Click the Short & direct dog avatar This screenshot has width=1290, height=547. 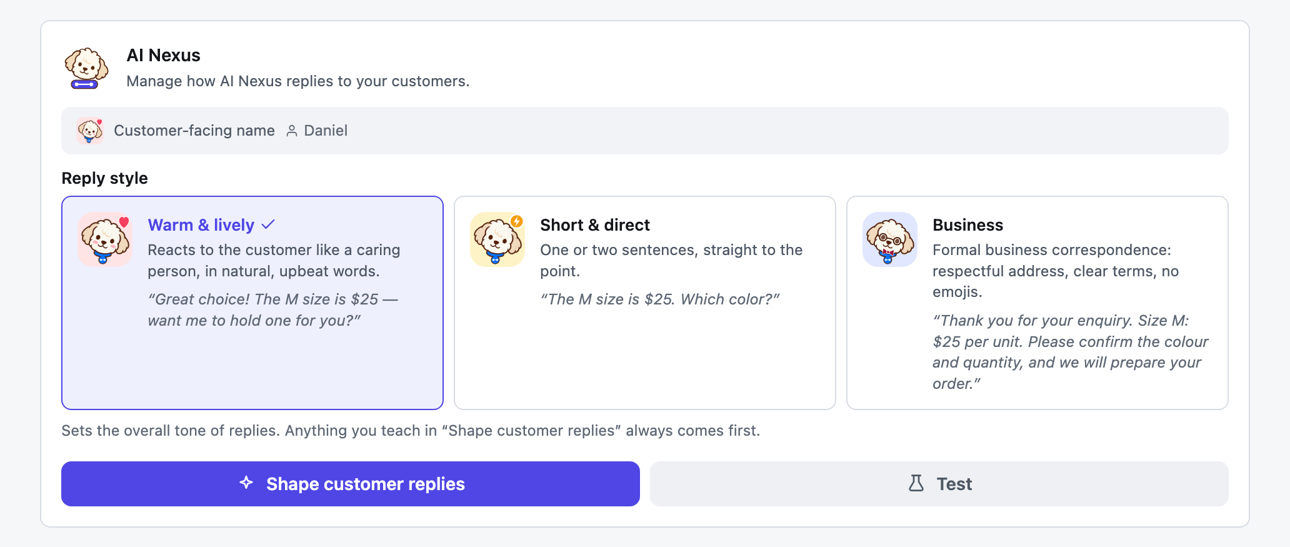pos(497,239)
